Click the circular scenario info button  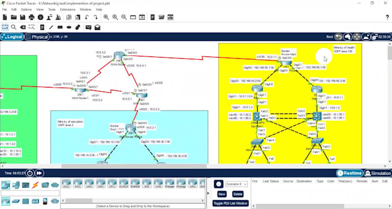click(218, 184)
